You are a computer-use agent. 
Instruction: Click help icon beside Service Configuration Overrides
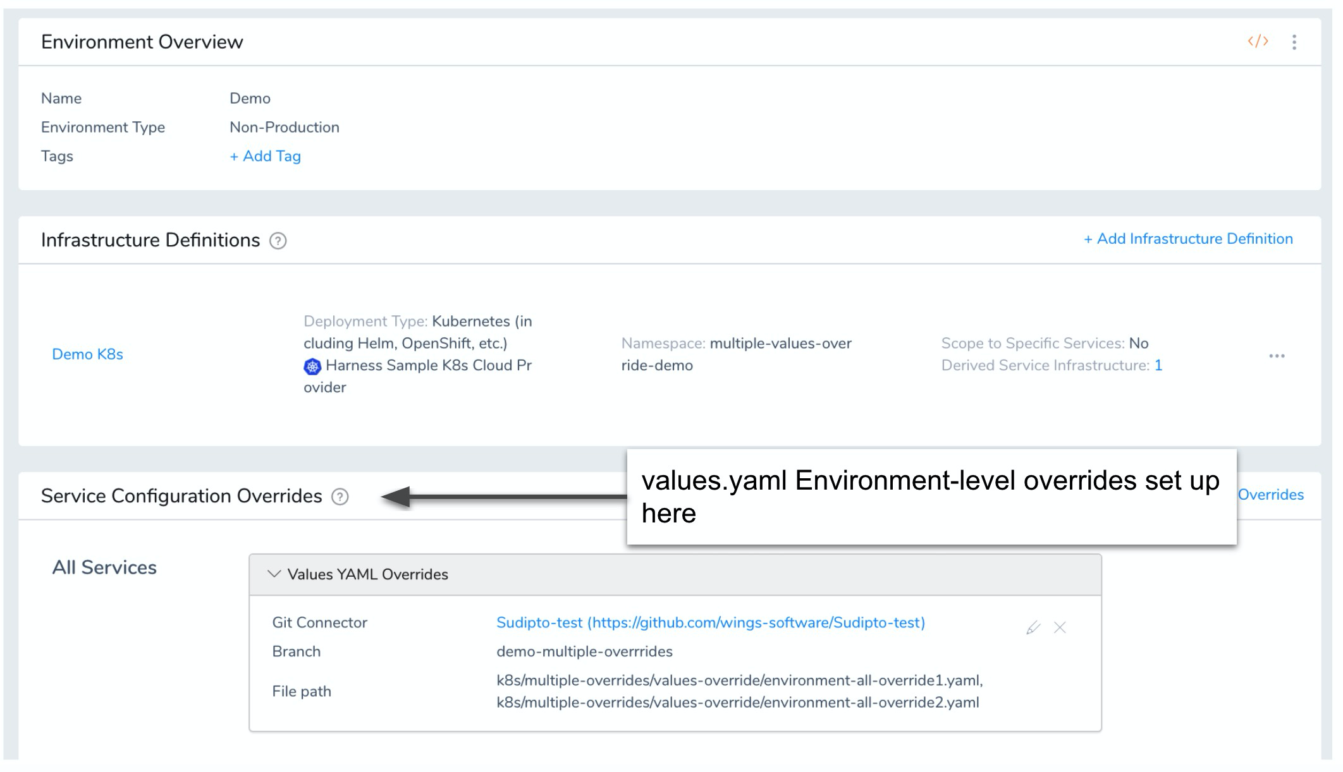[x=340, y=497]
